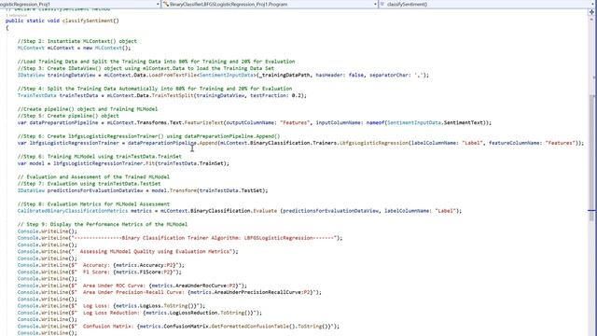Click the TrainTestData type name
Viewport: 597px width, 336px height.
click(36, 95)
